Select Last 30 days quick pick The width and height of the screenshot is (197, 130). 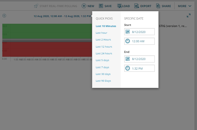click(x=103, y=74)
